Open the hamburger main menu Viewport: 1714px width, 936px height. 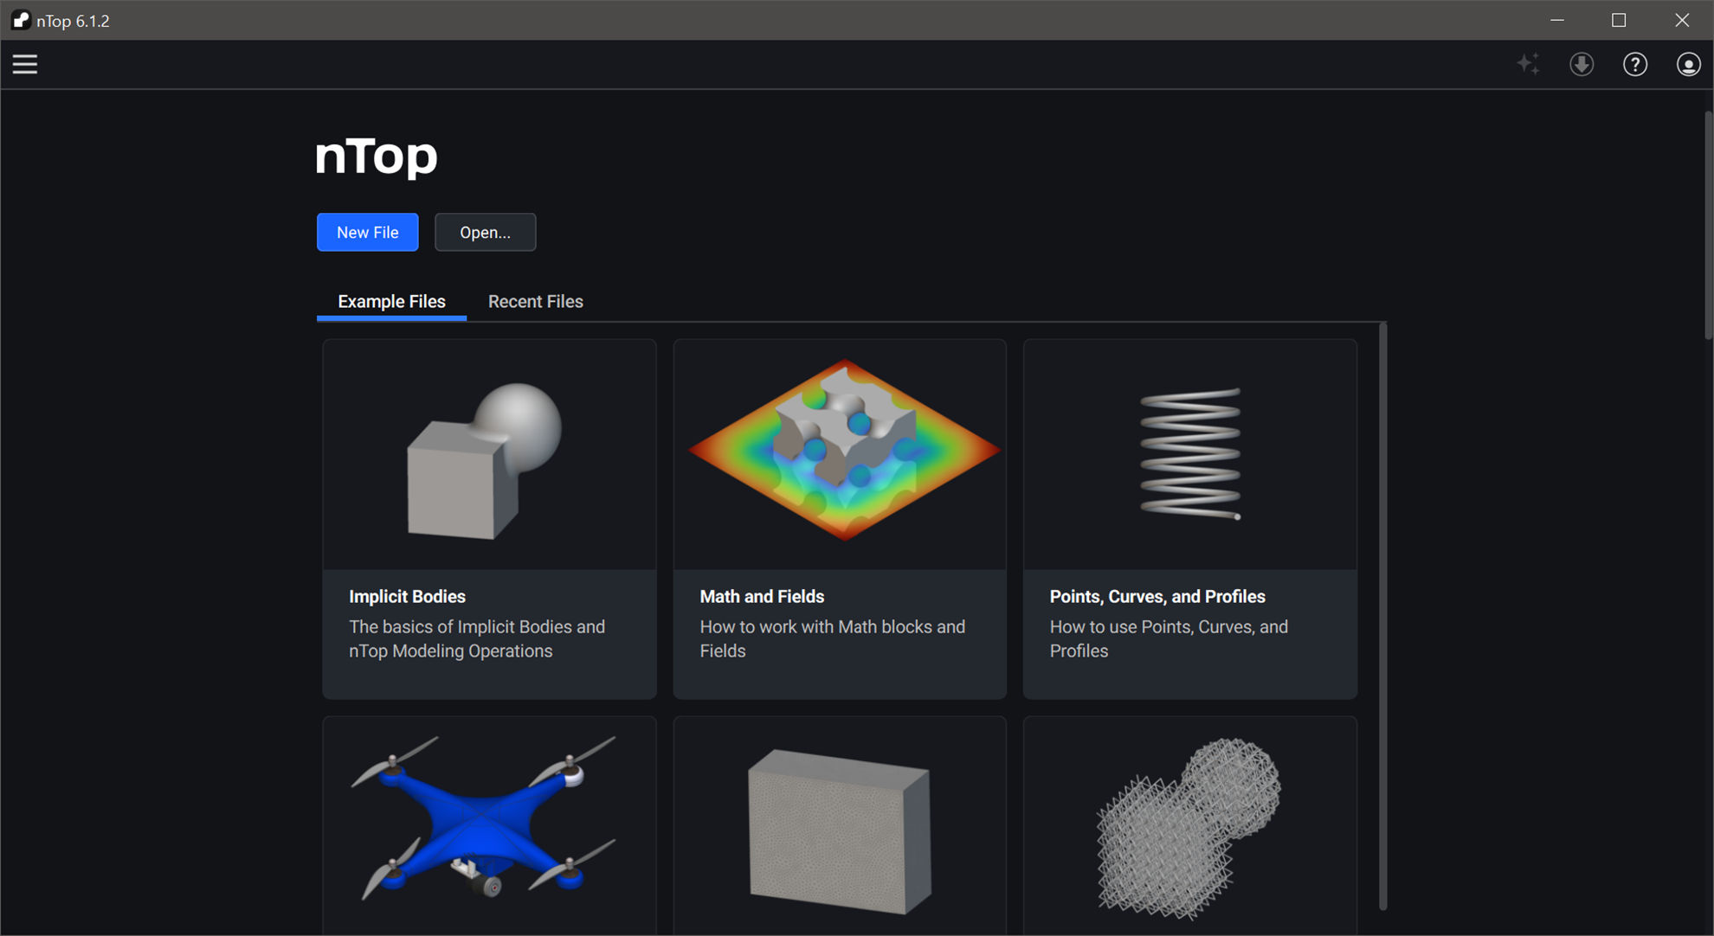point(25,64)
